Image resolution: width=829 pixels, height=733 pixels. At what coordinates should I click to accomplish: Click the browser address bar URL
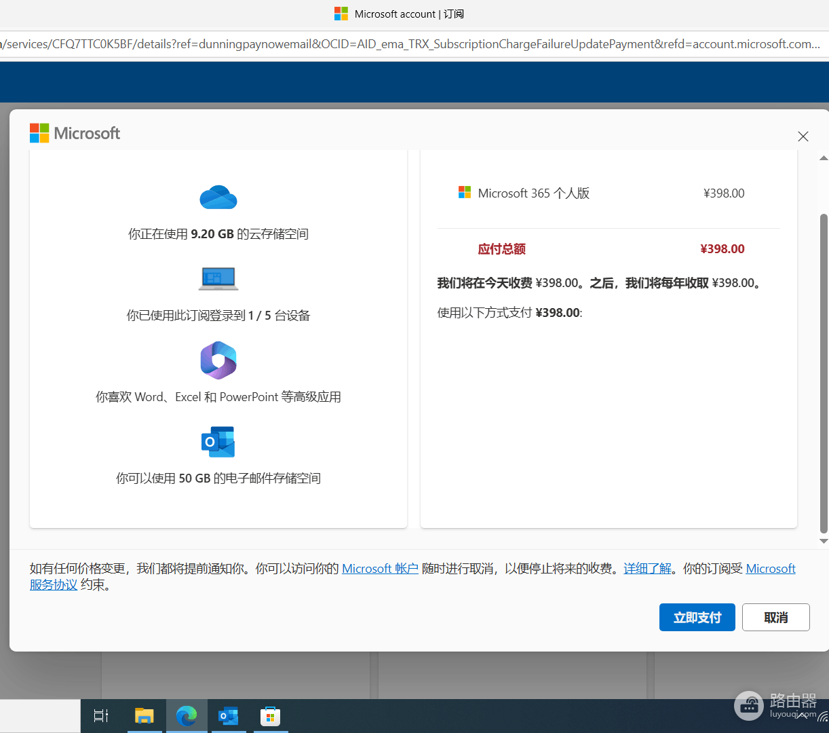pyautogui.click(x=410, y=44)
